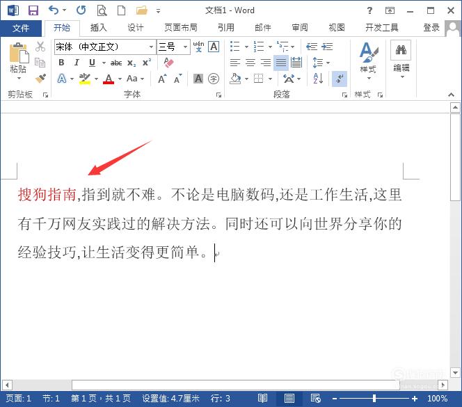Switch to Read Mode view in status bar
The width and height of the screenshot is (462, 407).
click(262, 399)
